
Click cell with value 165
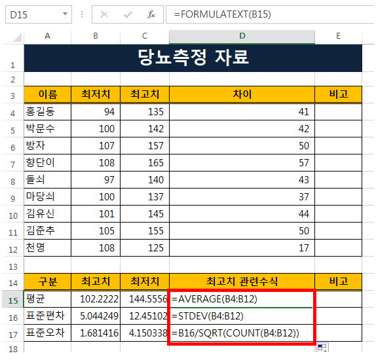pos(145,163)
